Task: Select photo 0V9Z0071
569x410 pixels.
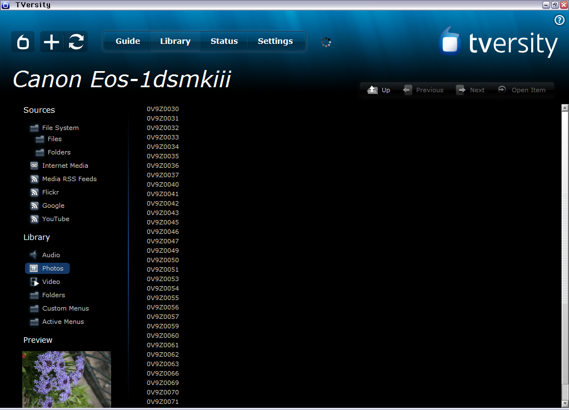Action: 163,402
